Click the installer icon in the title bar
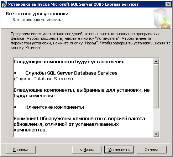The image size is (173, 157). [5, 4]
